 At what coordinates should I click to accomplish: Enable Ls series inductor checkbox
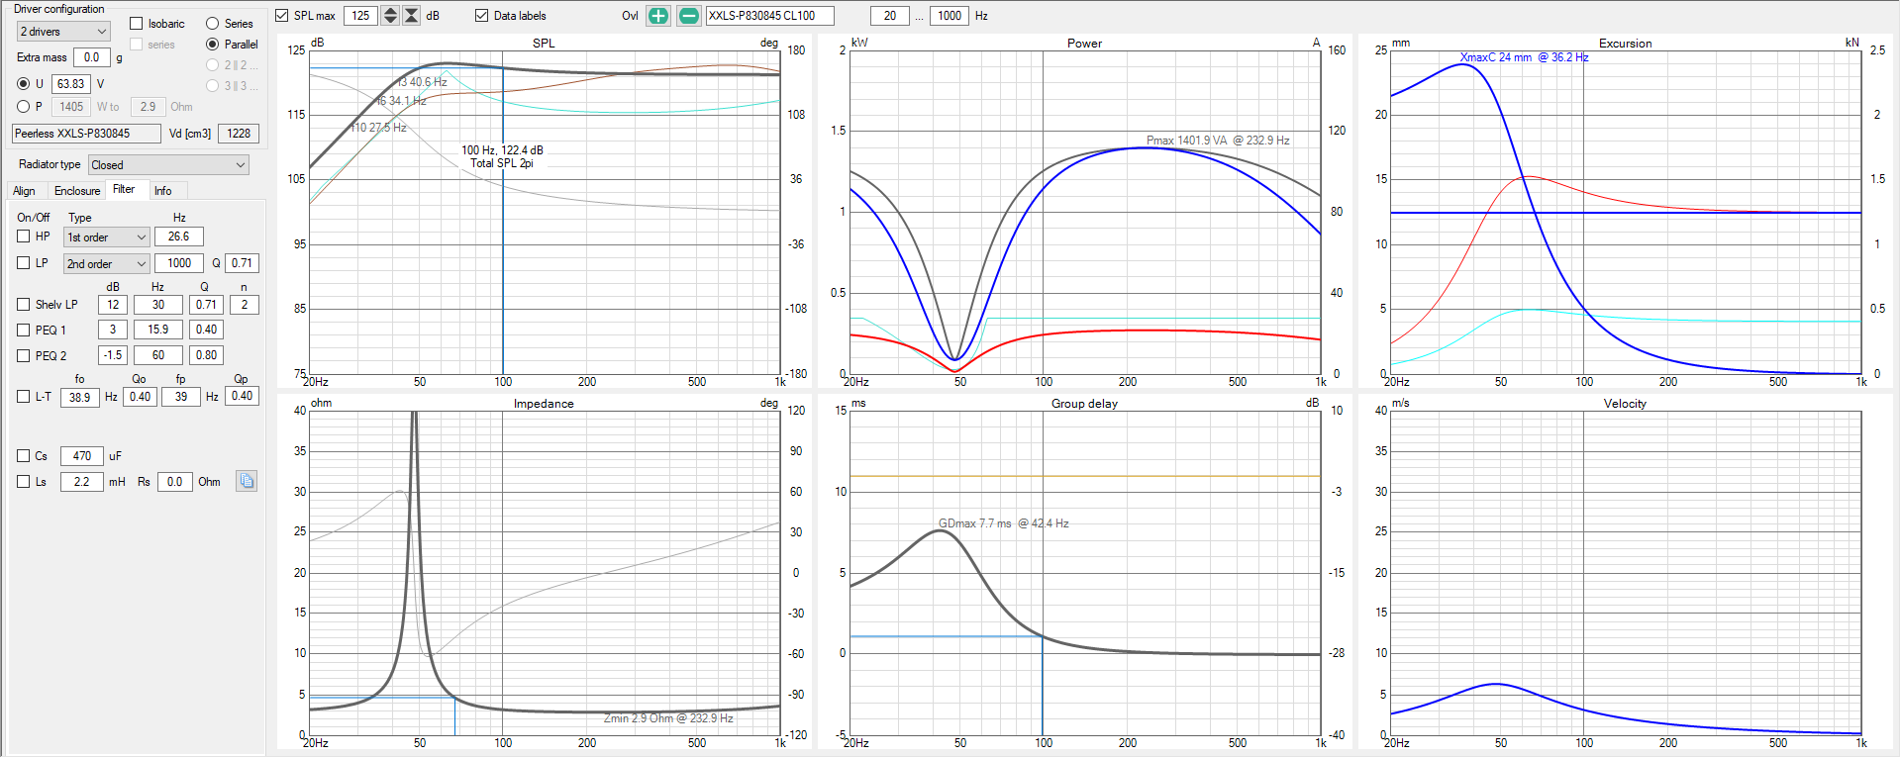pos(24,482)
